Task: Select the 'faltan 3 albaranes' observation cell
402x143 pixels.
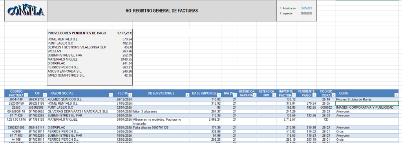Action: click(x=161, y=112)
